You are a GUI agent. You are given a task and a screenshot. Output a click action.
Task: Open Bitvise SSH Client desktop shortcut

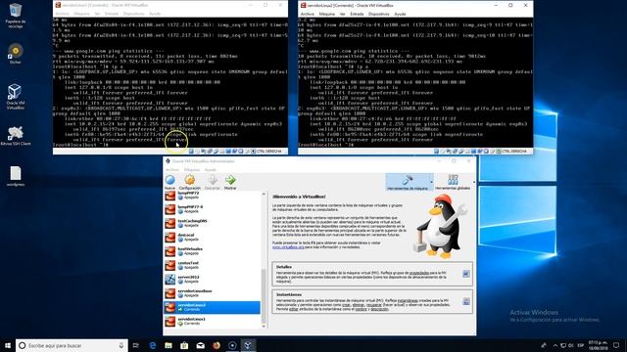click(x=16, y=136)
